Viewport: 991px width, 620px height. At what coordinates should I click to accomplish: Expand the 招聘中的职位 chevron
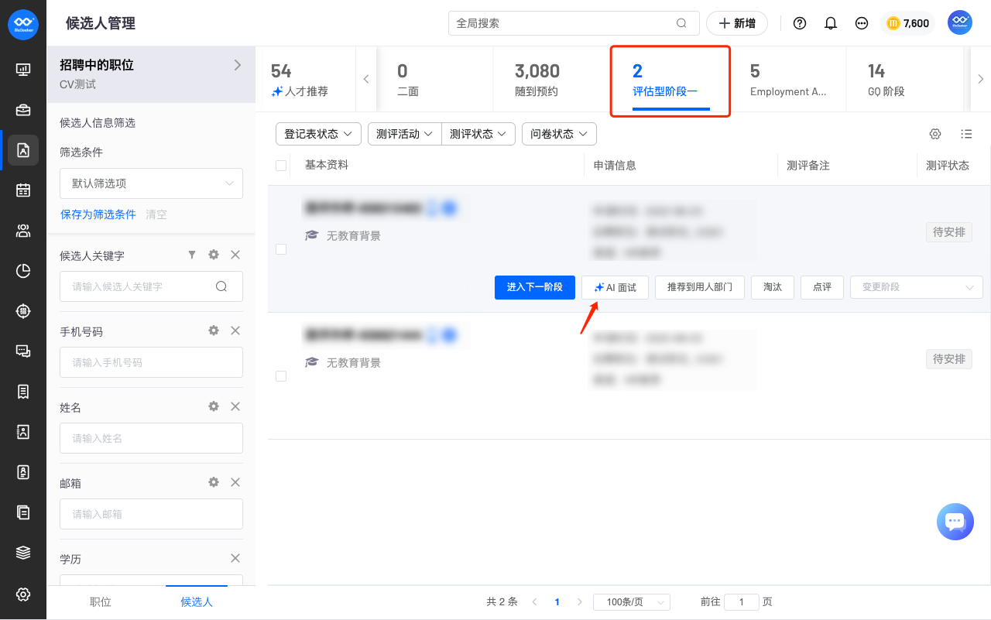[238, 65]
